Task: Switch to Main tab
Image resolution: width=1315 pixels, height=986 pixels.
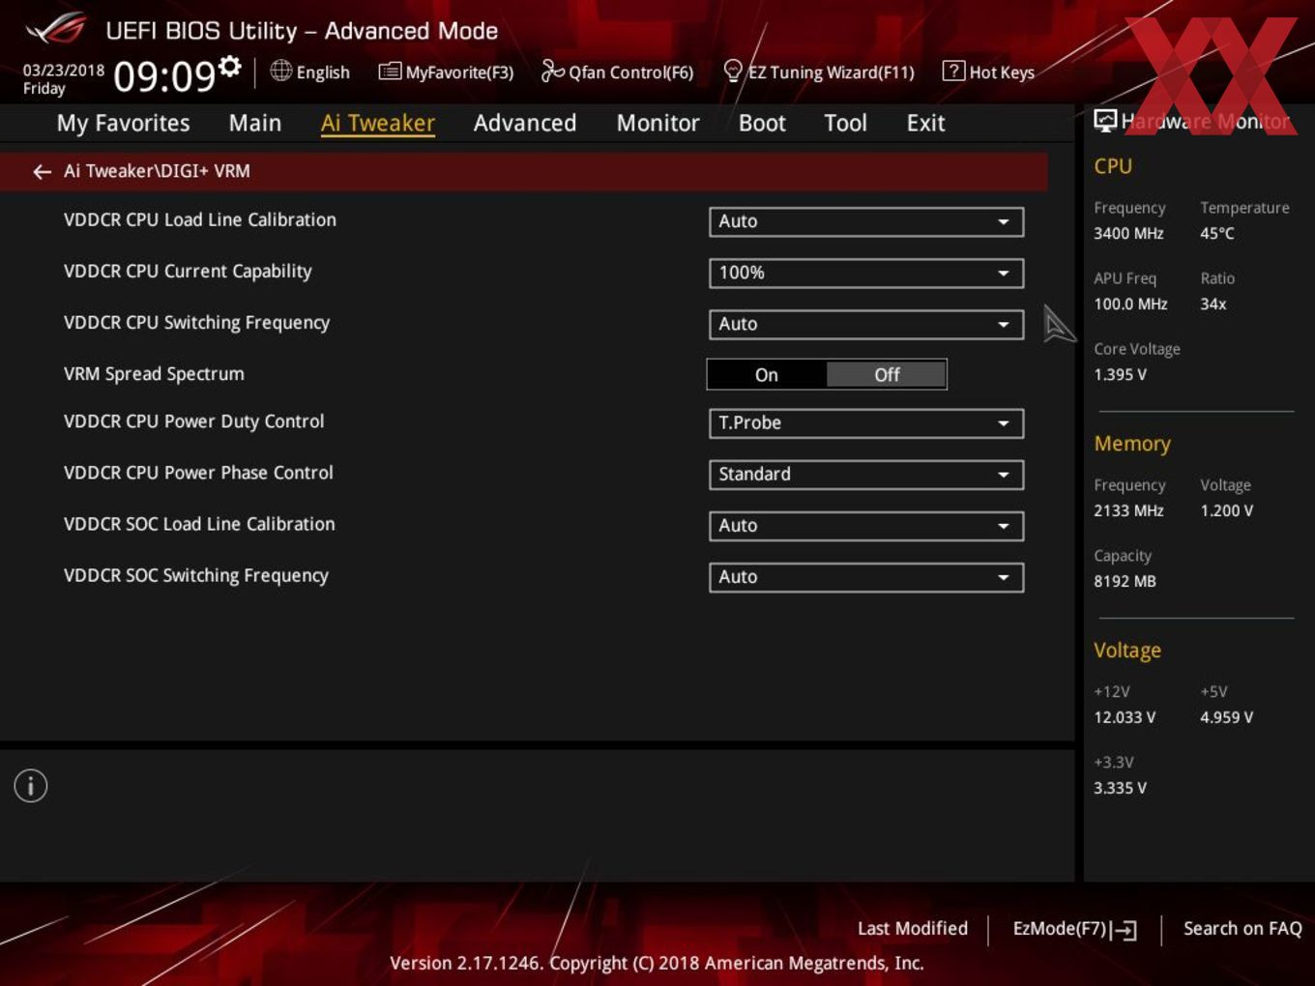Action: point(255,123)
